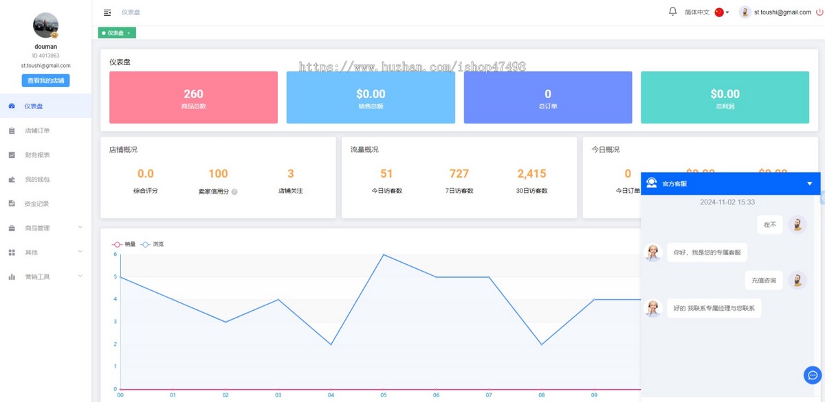Click the 店铺关注 value 3
825x402 pixels.
[x=291, y=174]
